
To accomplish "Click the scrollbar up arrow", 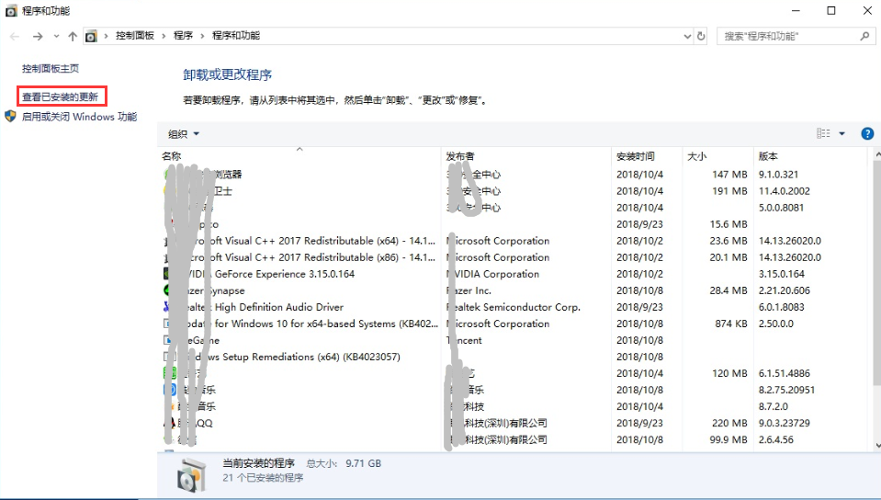I will coord(877,153).
